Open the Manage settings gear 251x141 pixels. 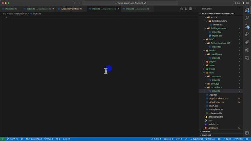pos(247,133)
